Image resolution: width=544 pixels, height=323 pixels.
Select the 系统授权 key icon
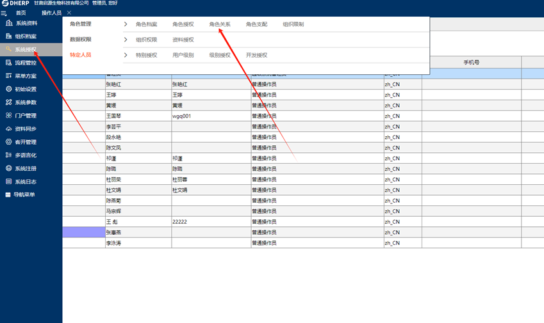tap(9, 49)
